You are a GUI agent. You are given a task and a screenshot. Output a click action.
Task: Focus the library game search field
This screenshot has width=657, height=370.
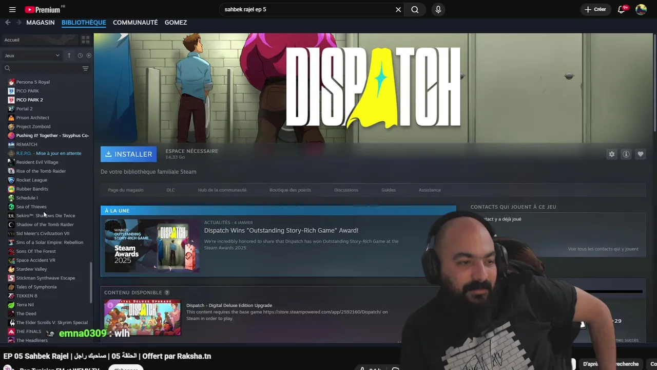(x=41, y=68)
